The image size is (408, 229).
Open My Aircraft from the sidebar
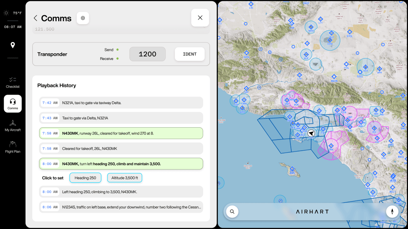tap(12, 126)
